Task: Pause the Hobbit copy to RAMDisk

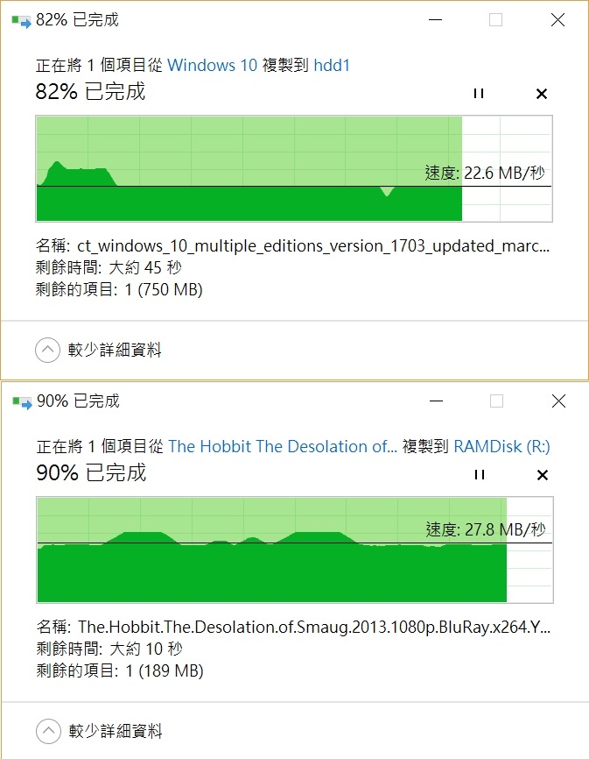Action: click(480, 475)
